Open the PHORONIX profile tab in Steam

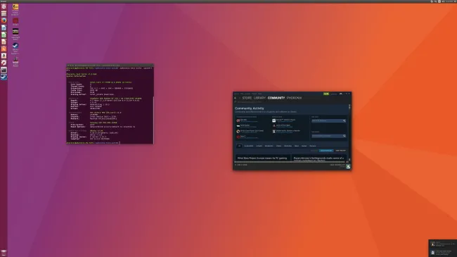click(x=294, y=98)
